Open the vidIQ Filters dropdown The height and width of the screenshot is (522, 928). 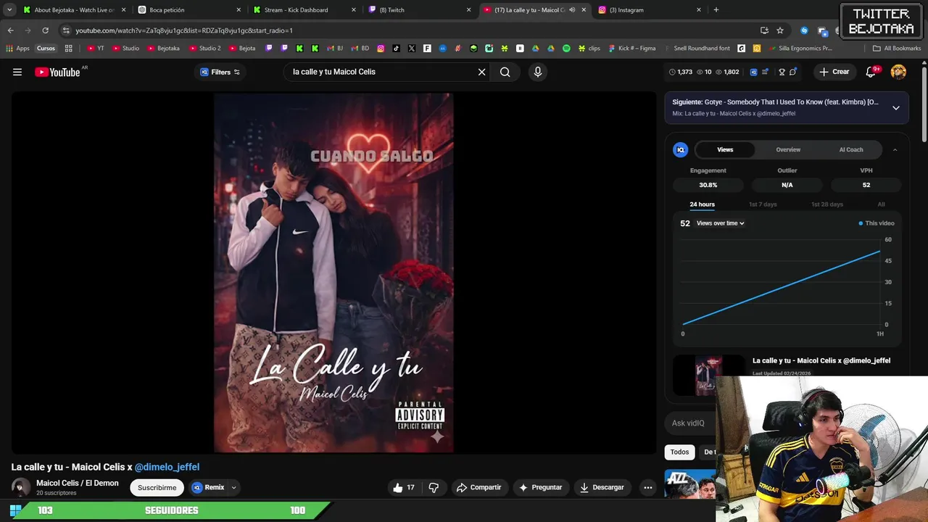220,72
